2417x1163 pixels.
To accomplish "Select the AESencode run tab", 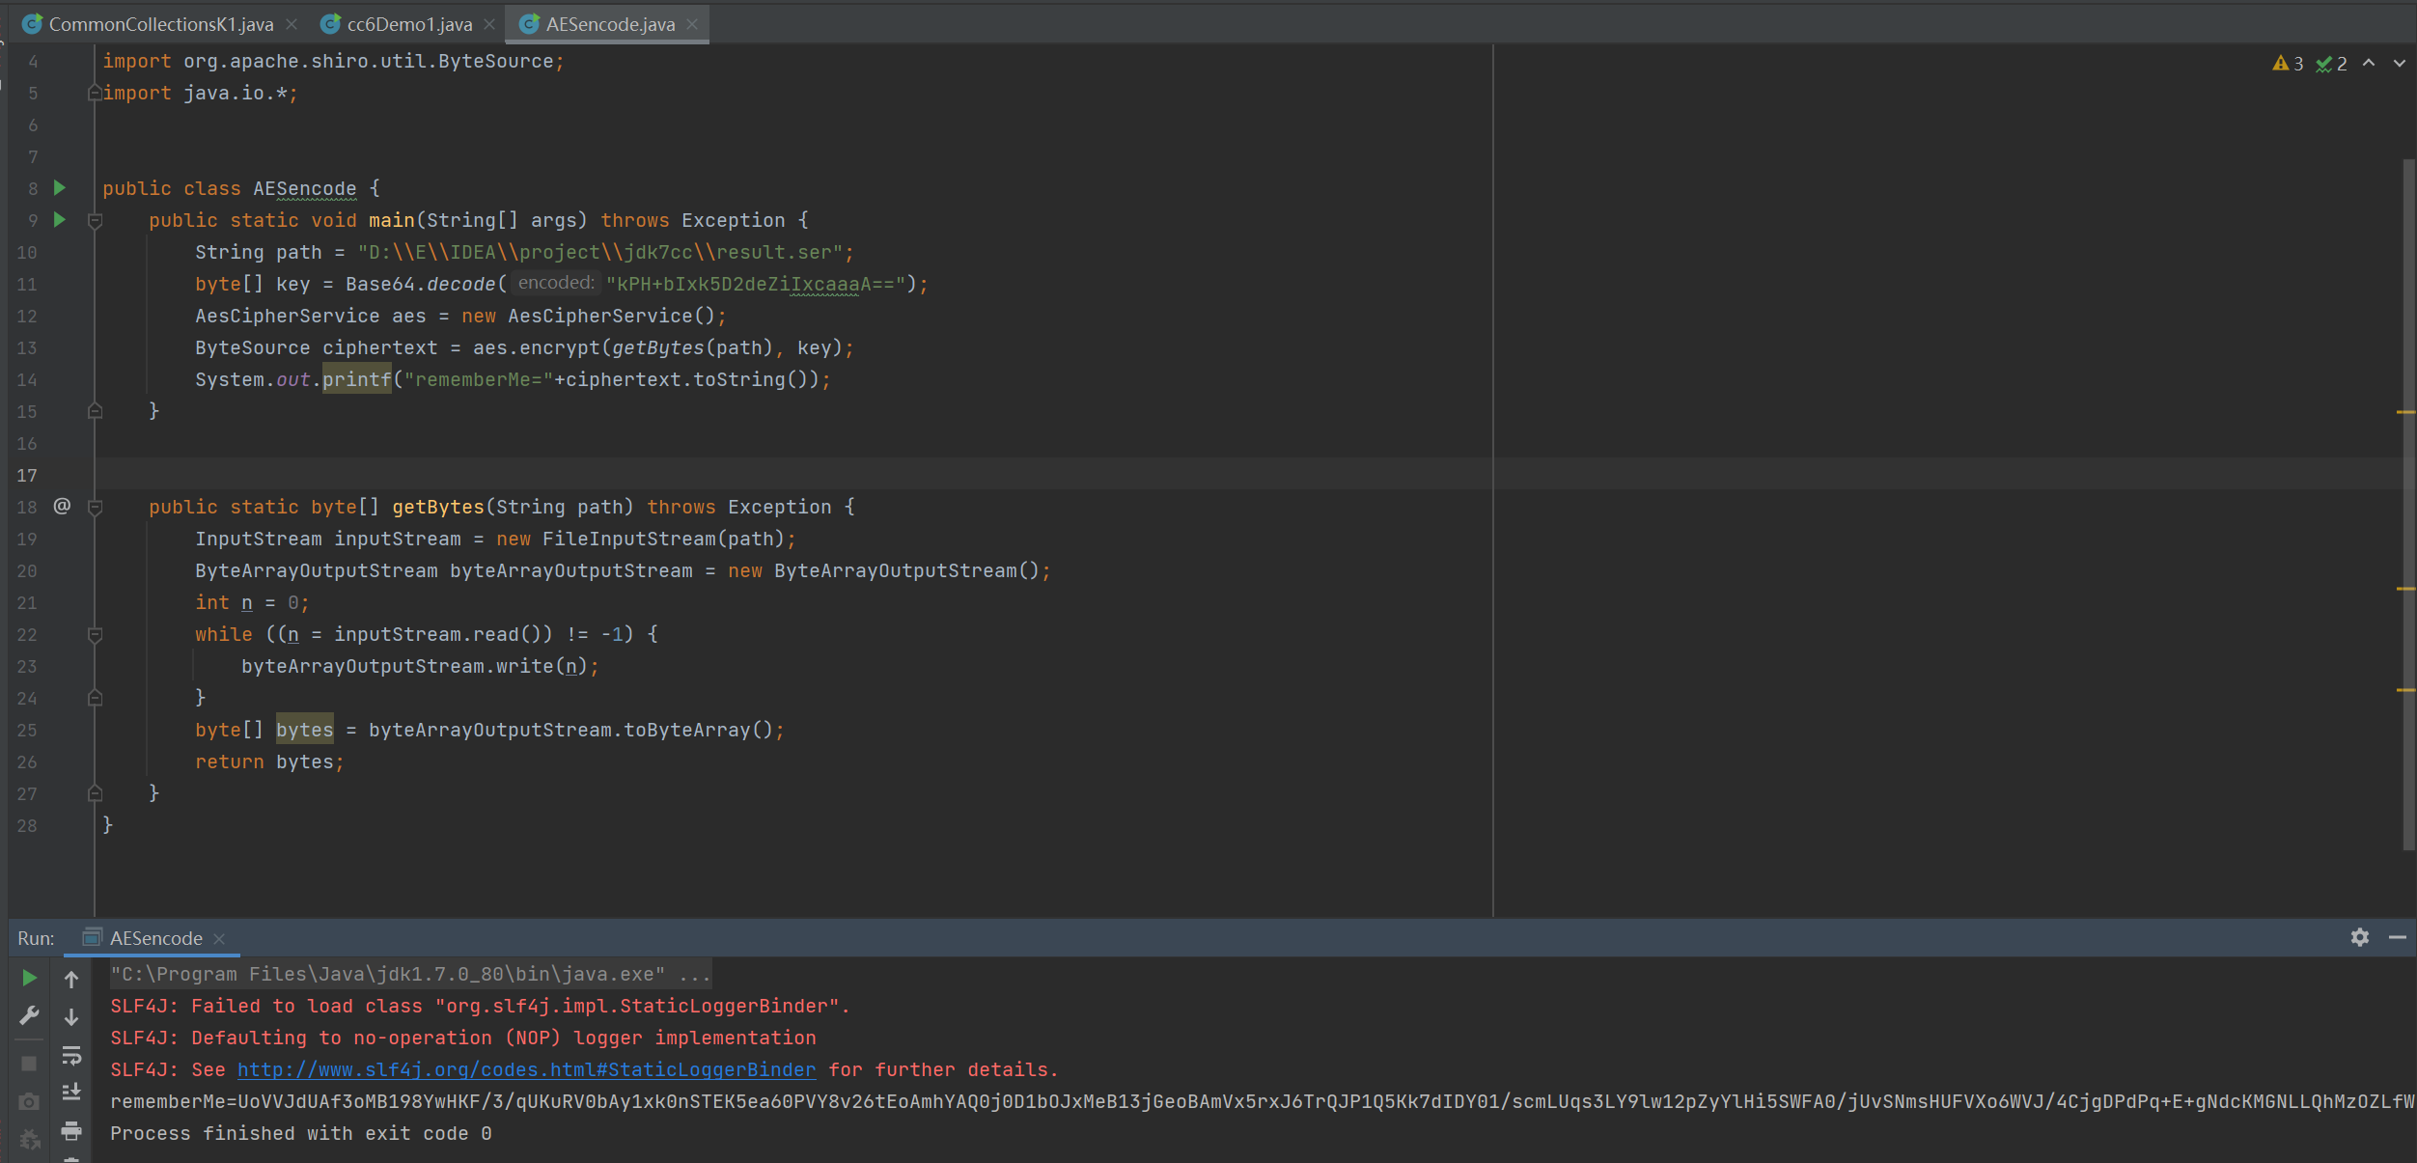I will [156, 938].
